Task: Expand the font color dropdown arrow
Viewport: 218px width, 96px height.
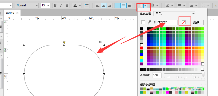Action: (80, 5)
